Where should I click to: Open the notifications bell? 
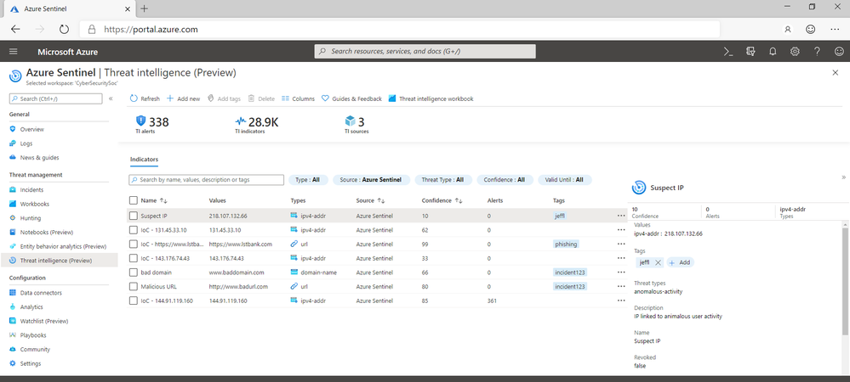coord(773,52)
